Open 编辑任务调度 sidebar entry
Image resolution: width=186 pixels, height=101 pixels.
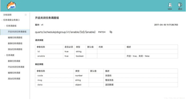pos(14,73)
